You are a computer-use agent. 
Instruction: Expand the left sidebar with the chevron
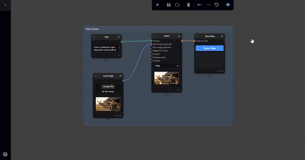click(x=5, y=5)
